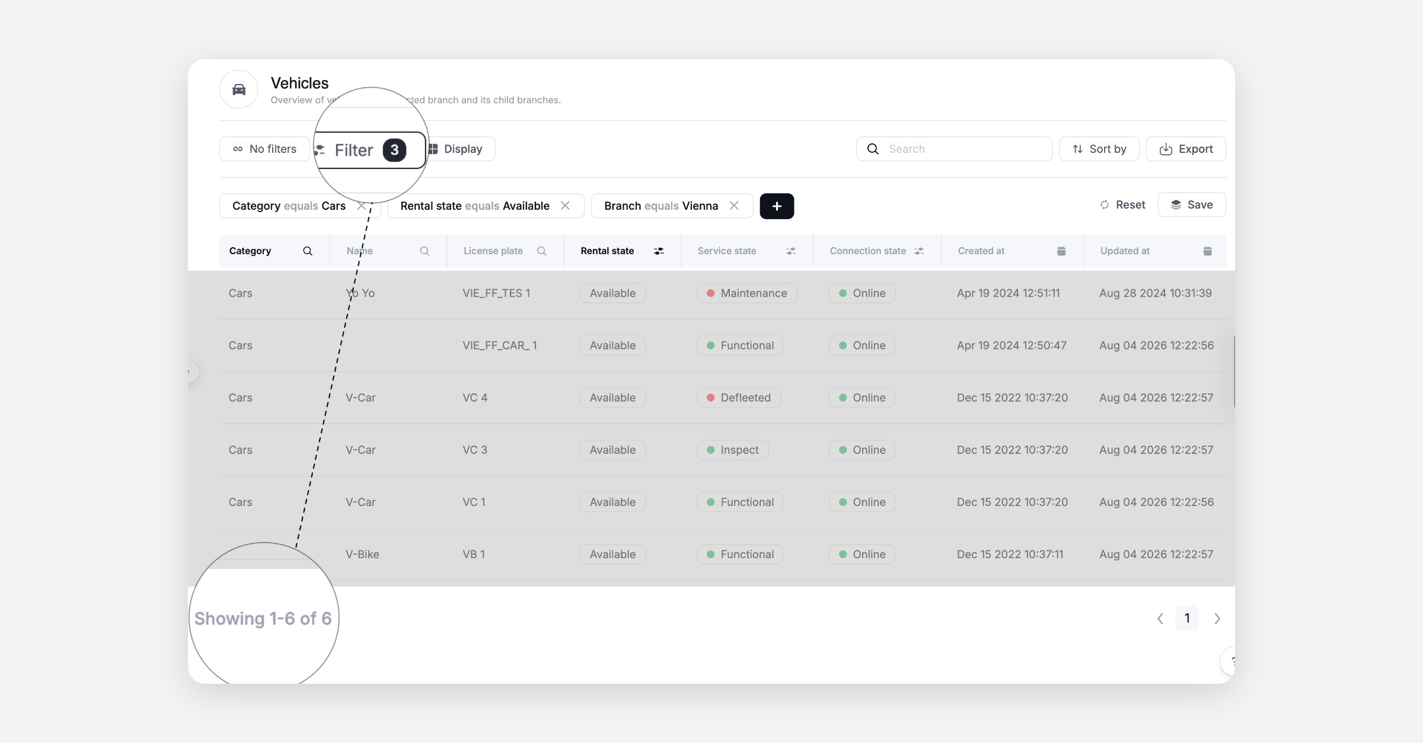Viewport: 1423px width, 743px height.
Task: Remove the Category equals Cars filter
Action: click(x=361, y=206)
